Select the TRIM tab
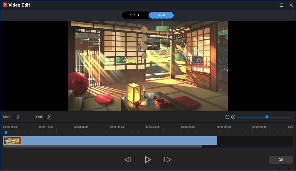This screenshot has width=296, height=171. click(x=161, y=15)
